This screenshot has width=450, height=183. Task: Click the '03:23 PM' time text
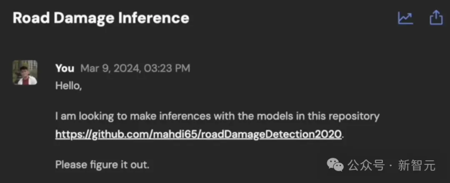coord(166,68)
